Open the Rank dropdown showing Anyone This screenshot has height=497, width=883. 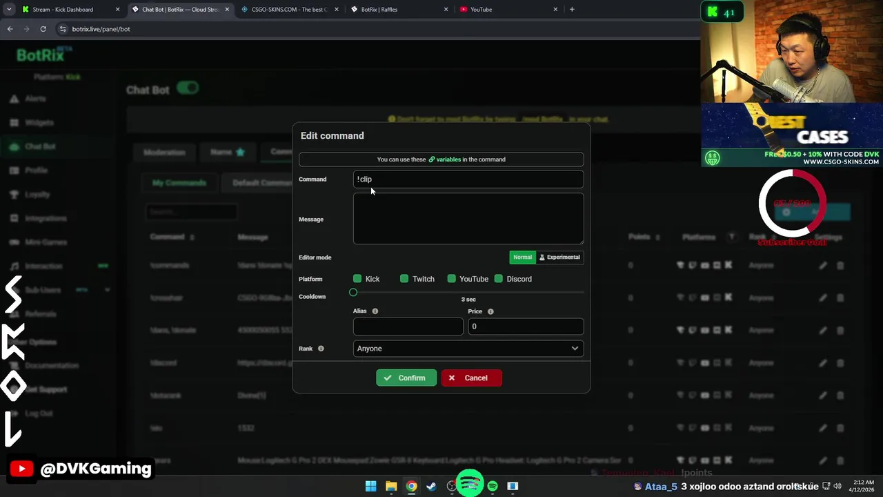pyautogui.click(x=468, y=349)
